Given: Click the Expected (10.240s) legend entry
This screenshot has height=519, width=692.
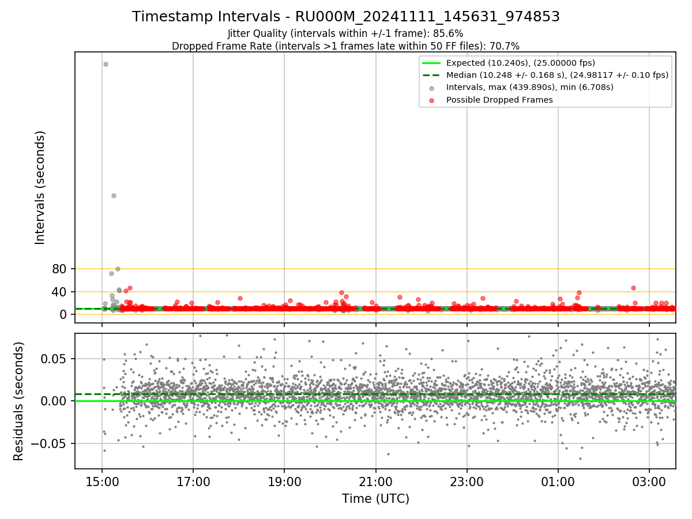Looking at the screenshot, I should pos(521,63).
